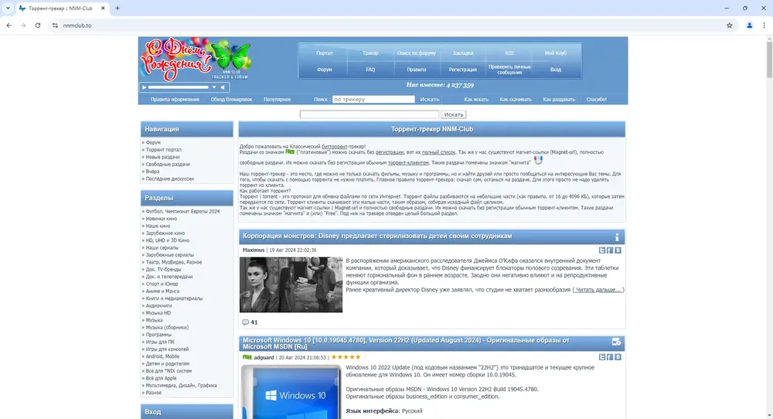The image size is (773, 419).
Task: Open the Chrome three-dot menu
Action: [764, 26]
